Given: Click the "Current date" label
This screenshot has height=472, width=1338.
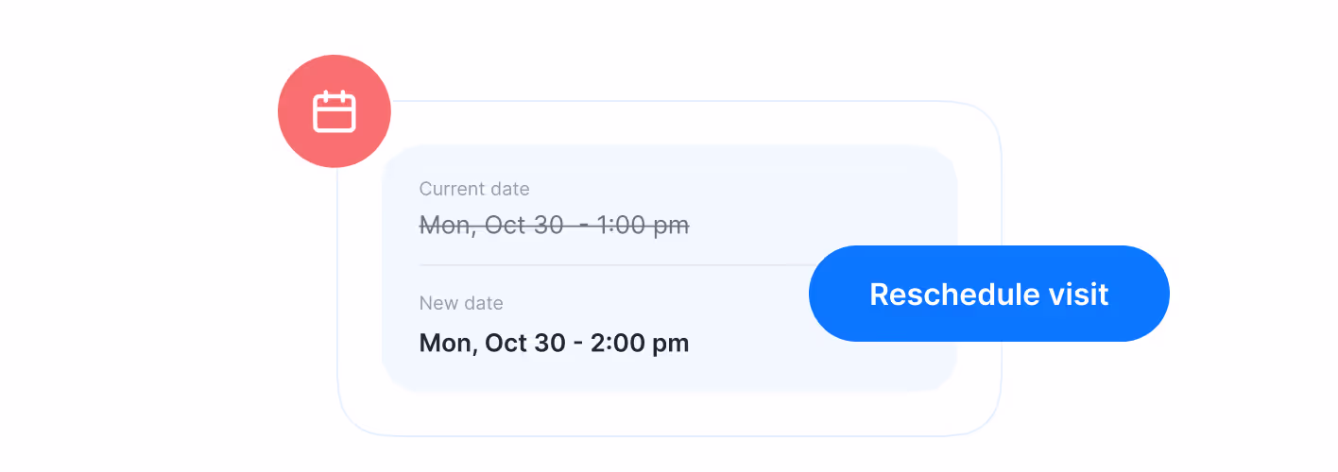Looking at the screenshot, I should click(473, 189).
